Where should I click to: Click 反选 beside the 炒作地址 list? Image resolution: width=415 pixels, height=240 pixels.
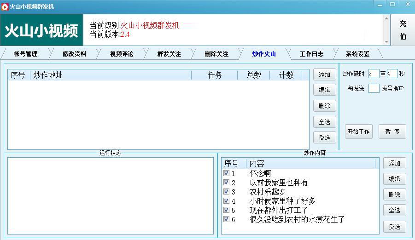pos(324,137)
